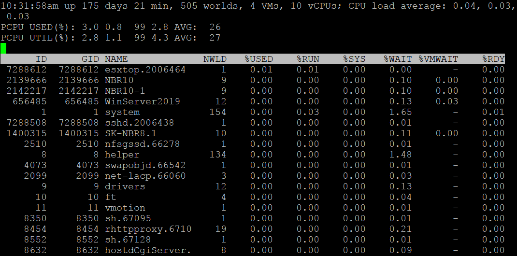Click the rhttpproxy.6710 process name
Image resolution: width=517 pixels, height=256 pixels.
coord(148,229)
